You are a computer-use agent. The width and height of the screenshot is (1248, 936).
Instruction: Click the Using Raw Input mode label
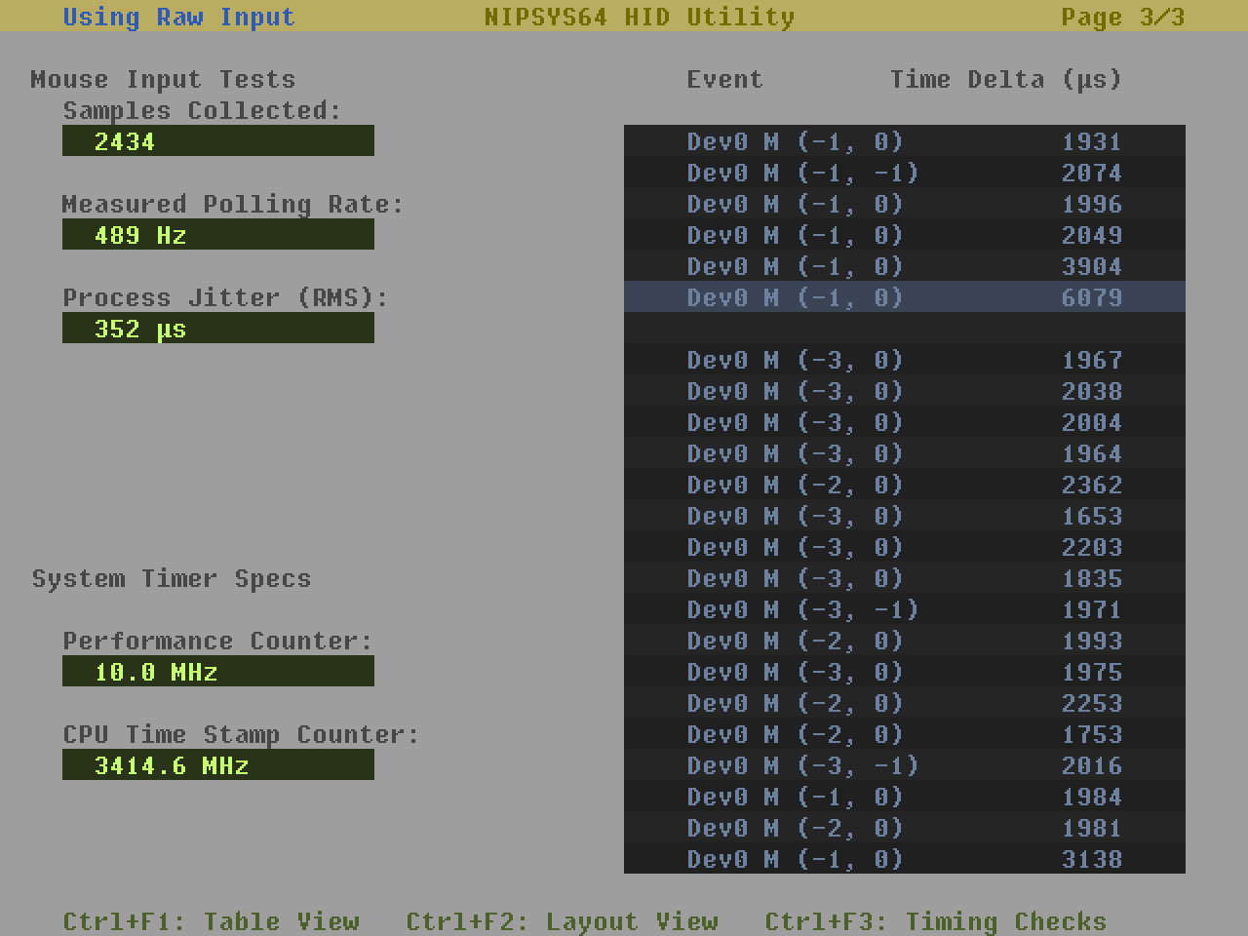(x=178, y=17)
